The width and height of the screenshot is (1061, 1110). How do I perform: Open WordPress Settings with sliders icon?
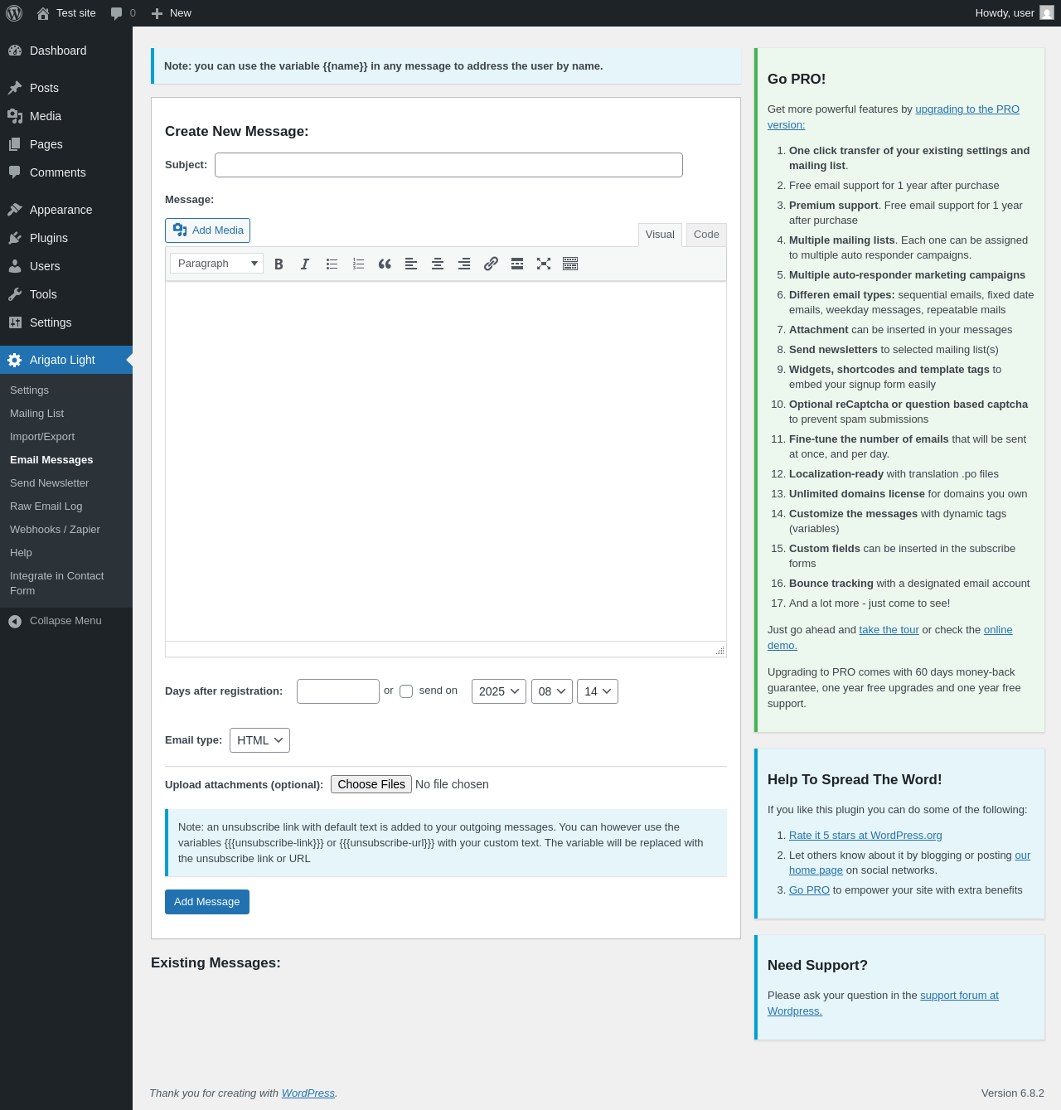click(66, 322)
